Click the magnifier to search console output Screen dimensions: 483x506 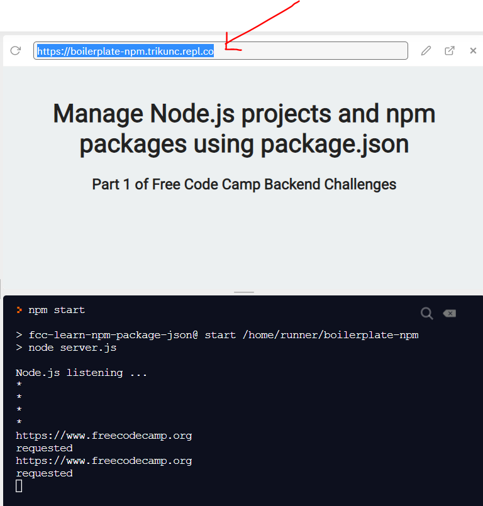tap(426, 313)
